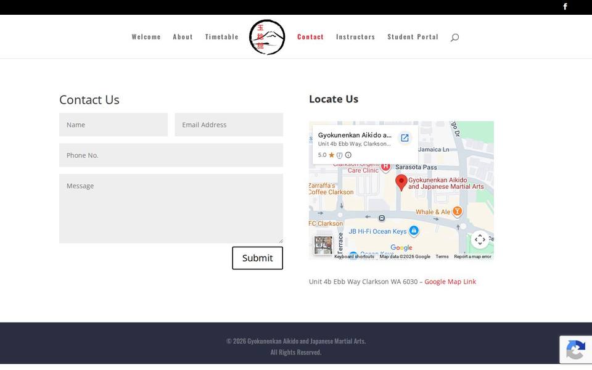This screenshot has width=592, height=370.
Task: Click the 'Sarasota Pass' street label
Action: point(416,167)
